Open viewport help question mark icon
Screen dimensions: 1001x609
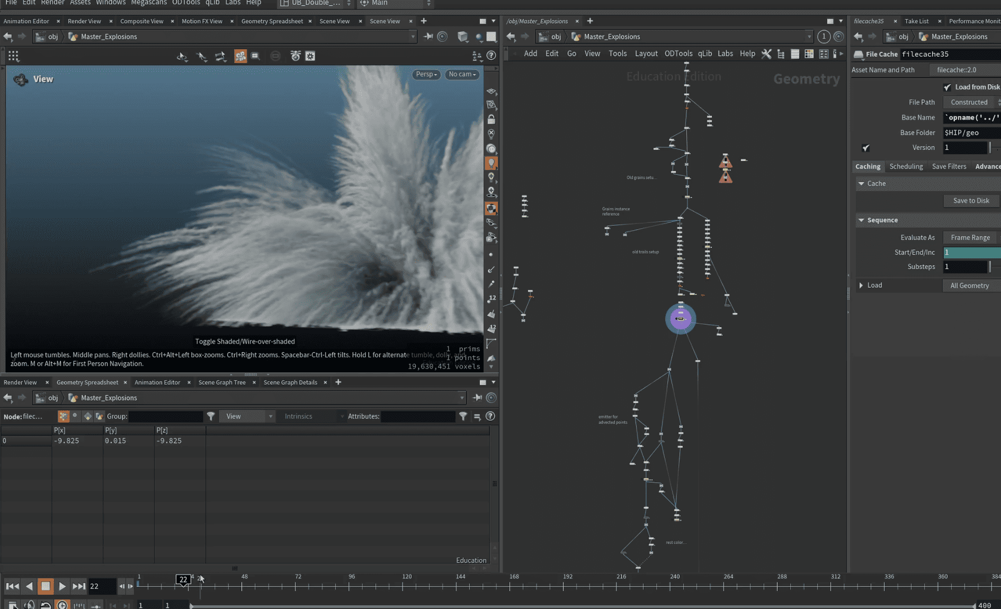pos(491,56)
